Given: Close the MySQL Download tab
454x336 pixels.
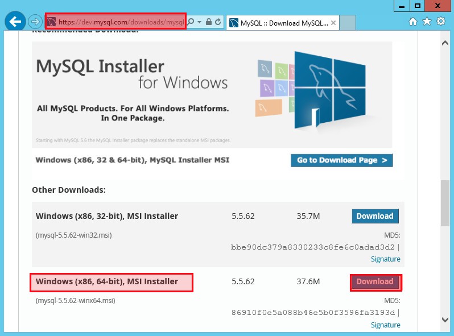Looking at the screenshot, I should point(333,23).
